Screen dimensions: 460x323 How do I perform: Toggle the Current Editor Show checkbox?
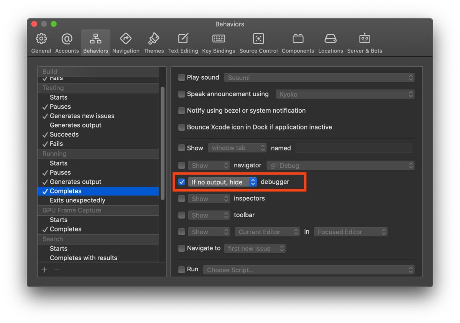click(182, 232)
